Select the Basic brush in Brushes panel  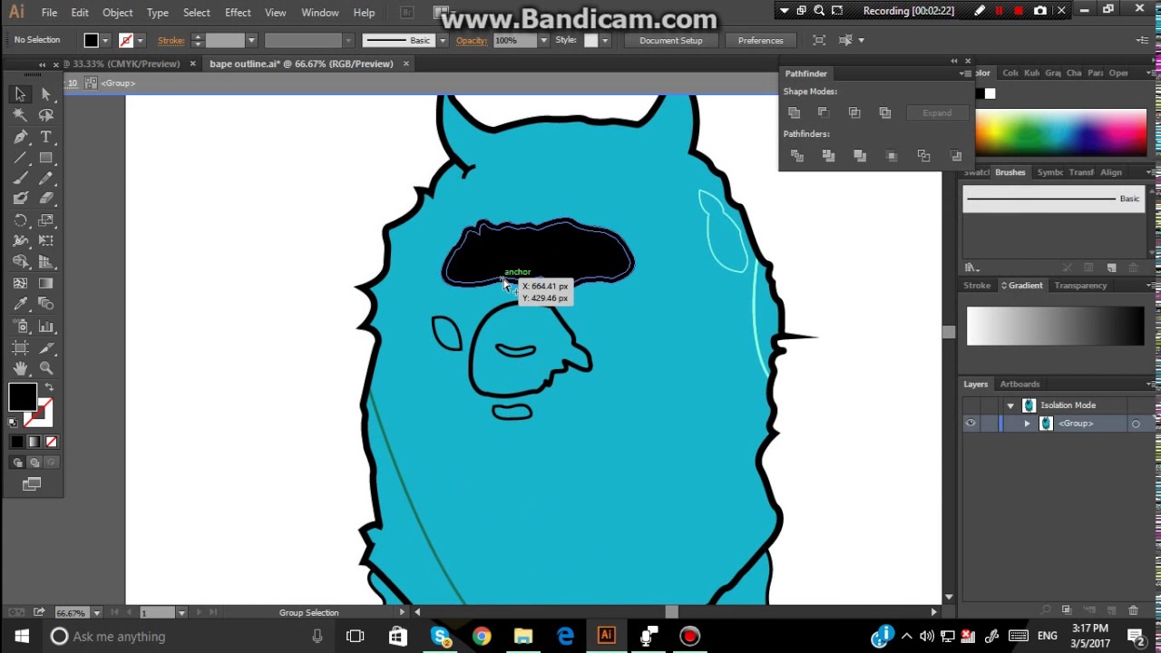(x=1054, y=199)
